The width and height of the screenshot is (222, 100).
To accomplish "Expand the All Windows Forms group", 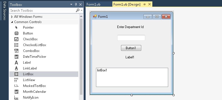I will (x=12, y=17).
